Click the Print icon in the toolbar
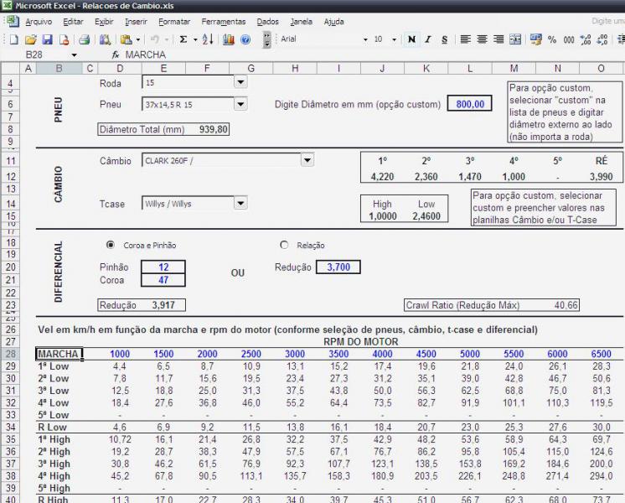The image size is (625, 503). (84, 39)
